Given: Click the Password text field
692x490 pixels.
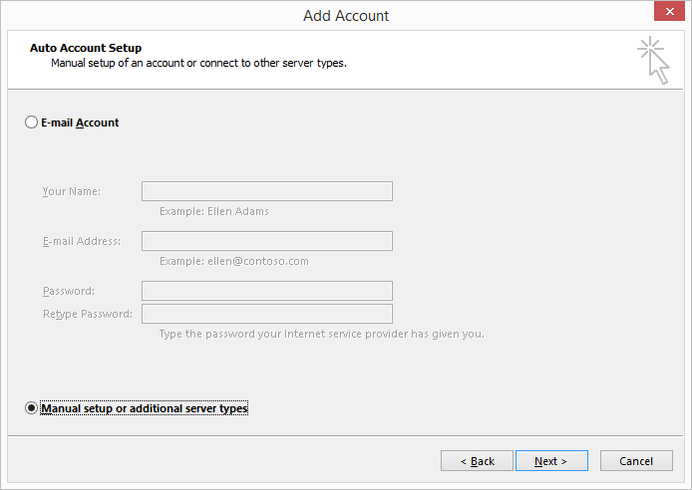Looking at the screenshot, I should coord(267,291).
